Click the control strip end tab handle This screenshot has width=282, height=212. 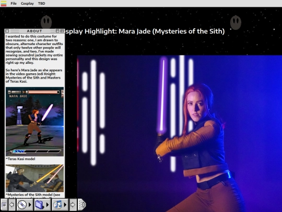pos(82,205)
